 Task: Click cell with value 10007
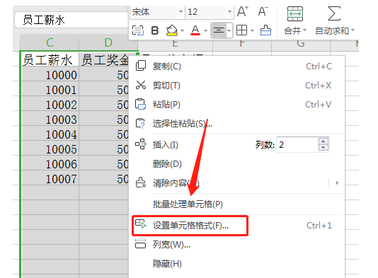pos(50,178)
